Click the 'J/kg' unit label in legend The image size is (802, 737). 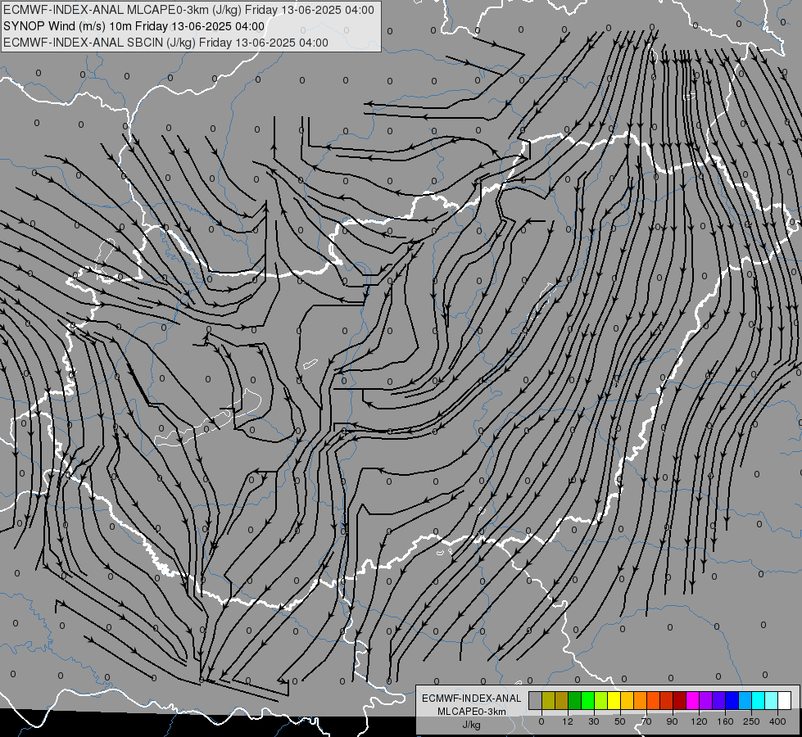click(x=472, y=724)
